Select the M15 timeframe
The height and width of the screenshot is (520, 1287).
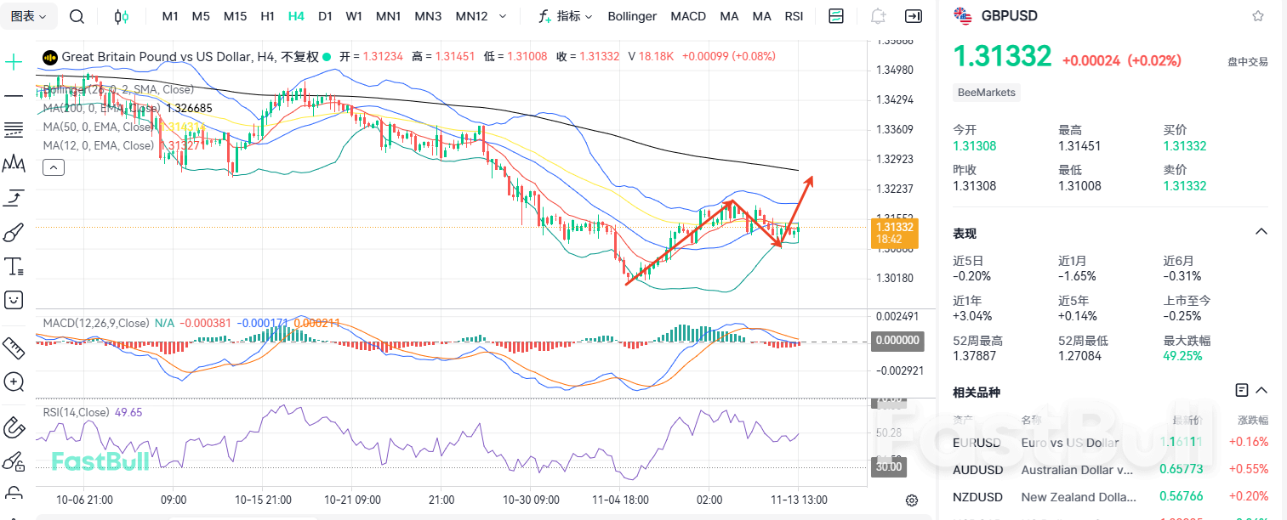coord(235,16)
